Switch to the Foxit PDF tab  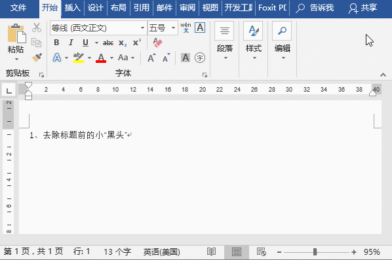point(273,8)
